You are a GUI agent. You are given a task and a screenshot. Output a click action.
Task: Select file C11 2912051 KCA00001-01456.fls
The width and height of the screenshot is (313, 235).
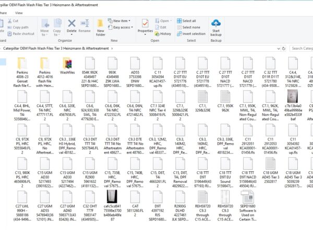tap(248, 139)
